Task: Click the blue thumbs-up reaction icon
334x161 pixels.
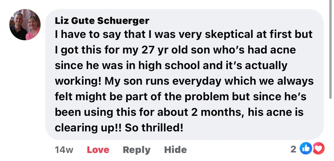Action: pos(306,149)
